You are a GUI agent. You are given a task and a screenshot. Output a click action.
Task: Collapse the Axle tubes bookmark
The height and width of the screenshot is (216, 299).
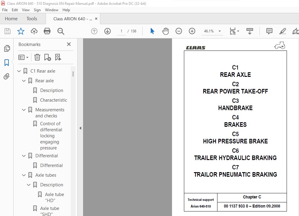pyautogui.click(x=24, y=175)
